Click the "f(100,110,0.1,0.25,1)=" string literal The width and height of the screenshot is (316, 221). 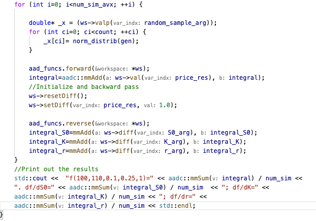click(x=109, y=178)
